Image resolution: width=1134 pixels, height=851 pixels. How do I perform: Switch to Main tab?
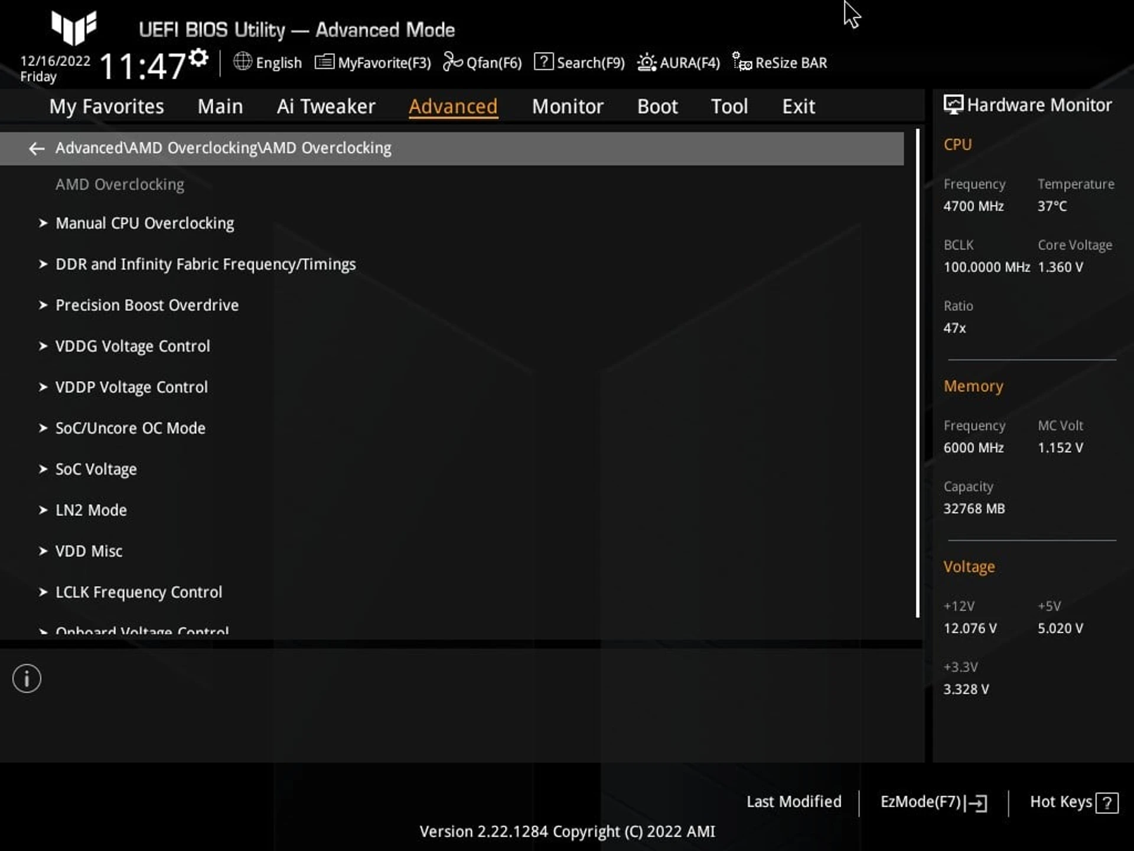click(x=220, y=106)
